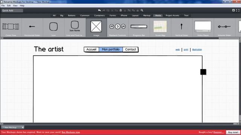This screenshot has height=135, width=241.
Task: Click the Paste clipboard icon
Action: pyautogui.click(x=120, y=10)
